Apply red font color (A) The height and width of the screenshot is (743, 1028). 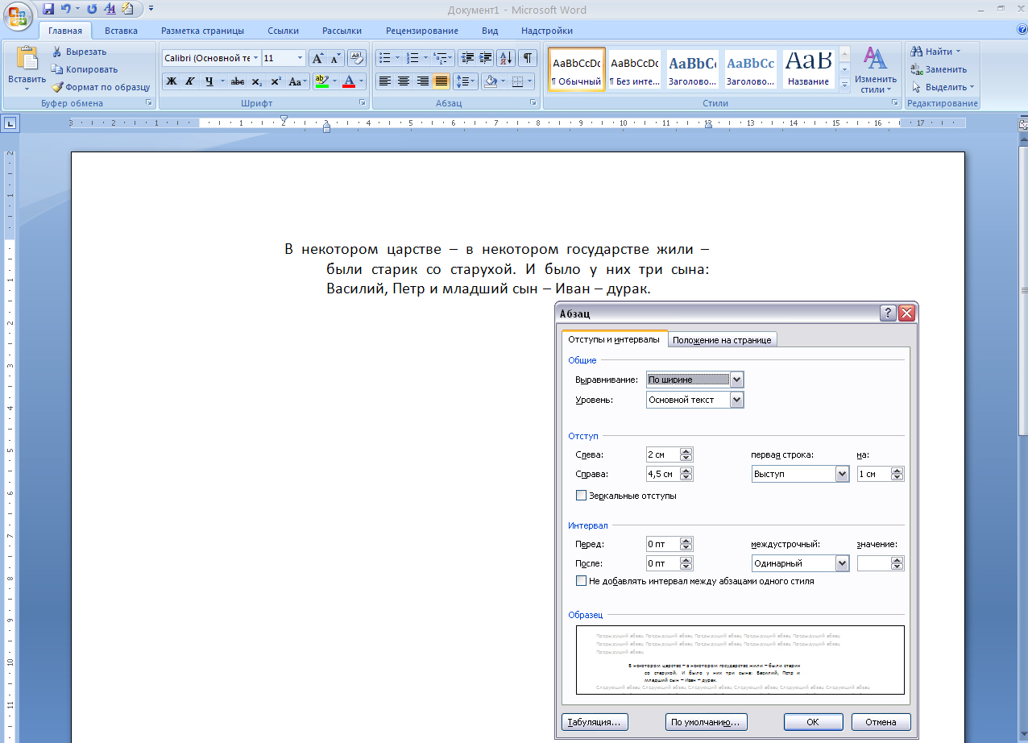[349, 81]
